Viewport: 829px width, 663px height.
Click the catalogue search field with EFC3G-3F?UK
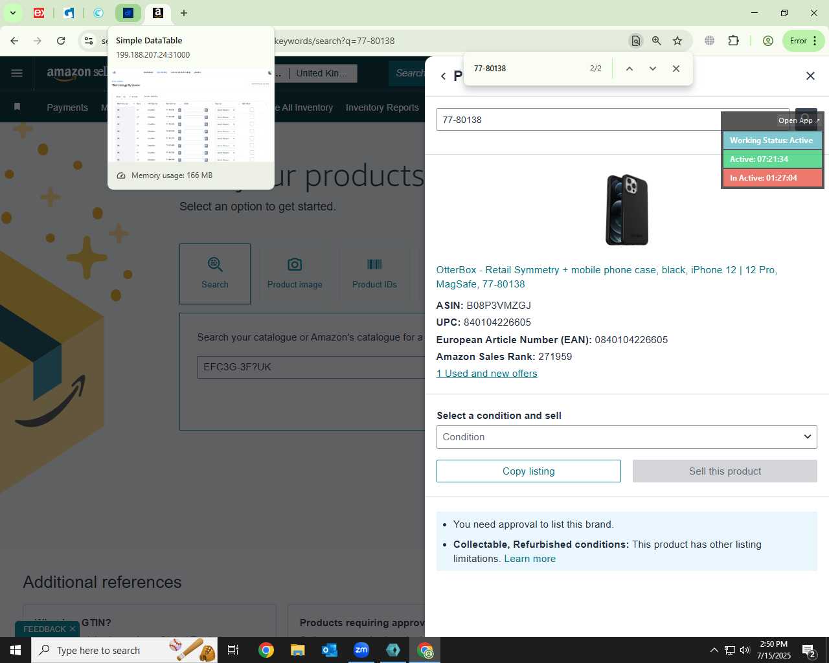point(311,367)
